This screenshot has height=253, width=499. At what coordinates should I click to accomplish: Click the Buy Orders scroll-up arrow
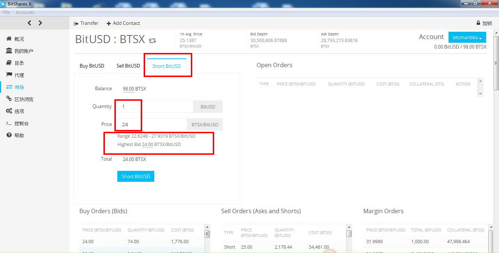pyautogui.click(x=207, y=227)
